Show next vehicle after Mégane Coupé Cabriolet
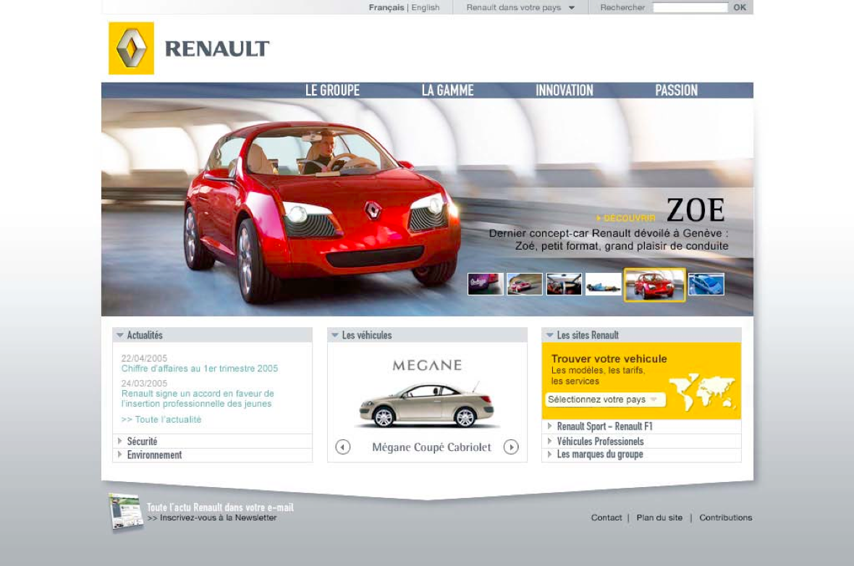This screenshot has width=854, height=566. pyautogui.click(x=511, y=447)
